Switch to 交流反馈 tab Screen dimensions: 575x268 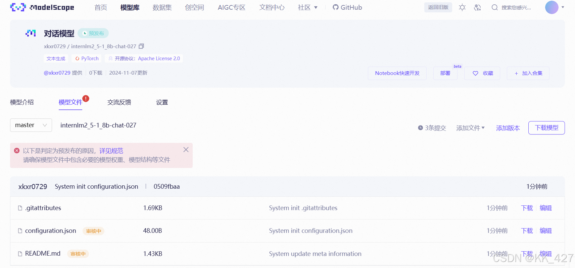tap(119, 102)
